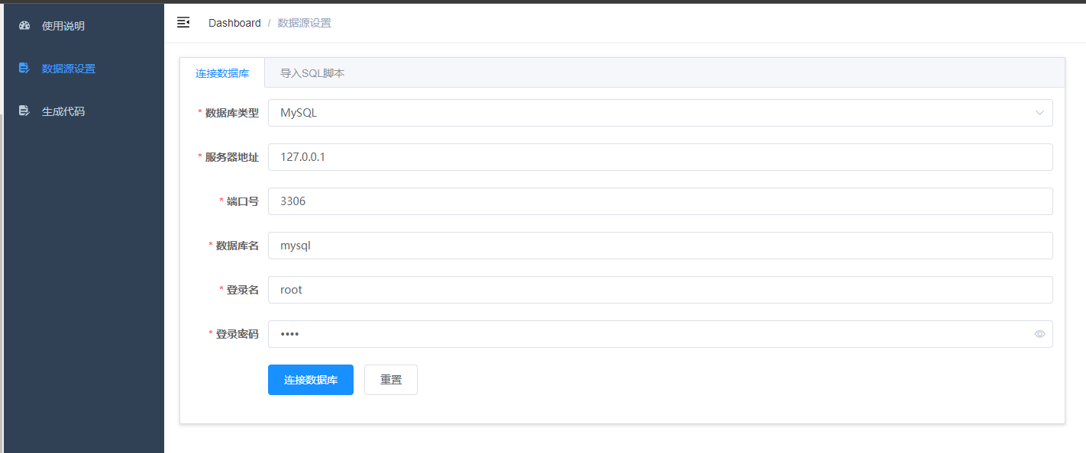Click the document icon beside 数据源设置
This screenshot has width=1086, height=453.
pyautogui.click(x=24, y=69)
